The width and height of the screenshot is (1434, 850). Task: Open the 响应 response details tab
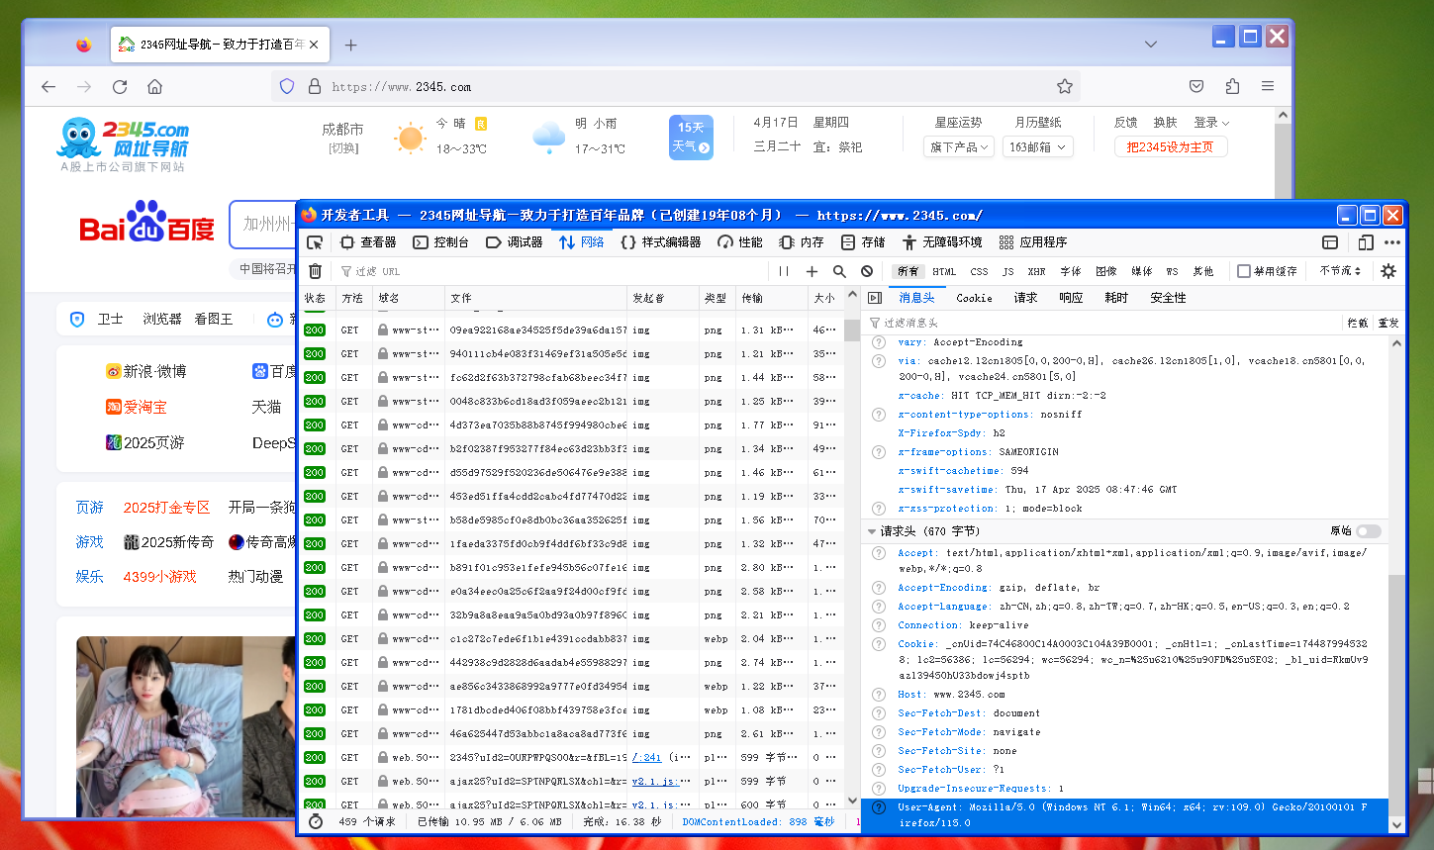pyautogui.click(x=1071, y=298)
